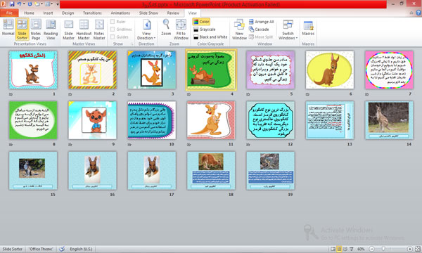
Task: Cascade the open windows
Action: tap(259, 30)
